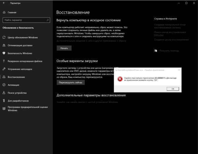Focus the Найти параметр search field
The image size is (198, 154).
[x=26, y=20]
